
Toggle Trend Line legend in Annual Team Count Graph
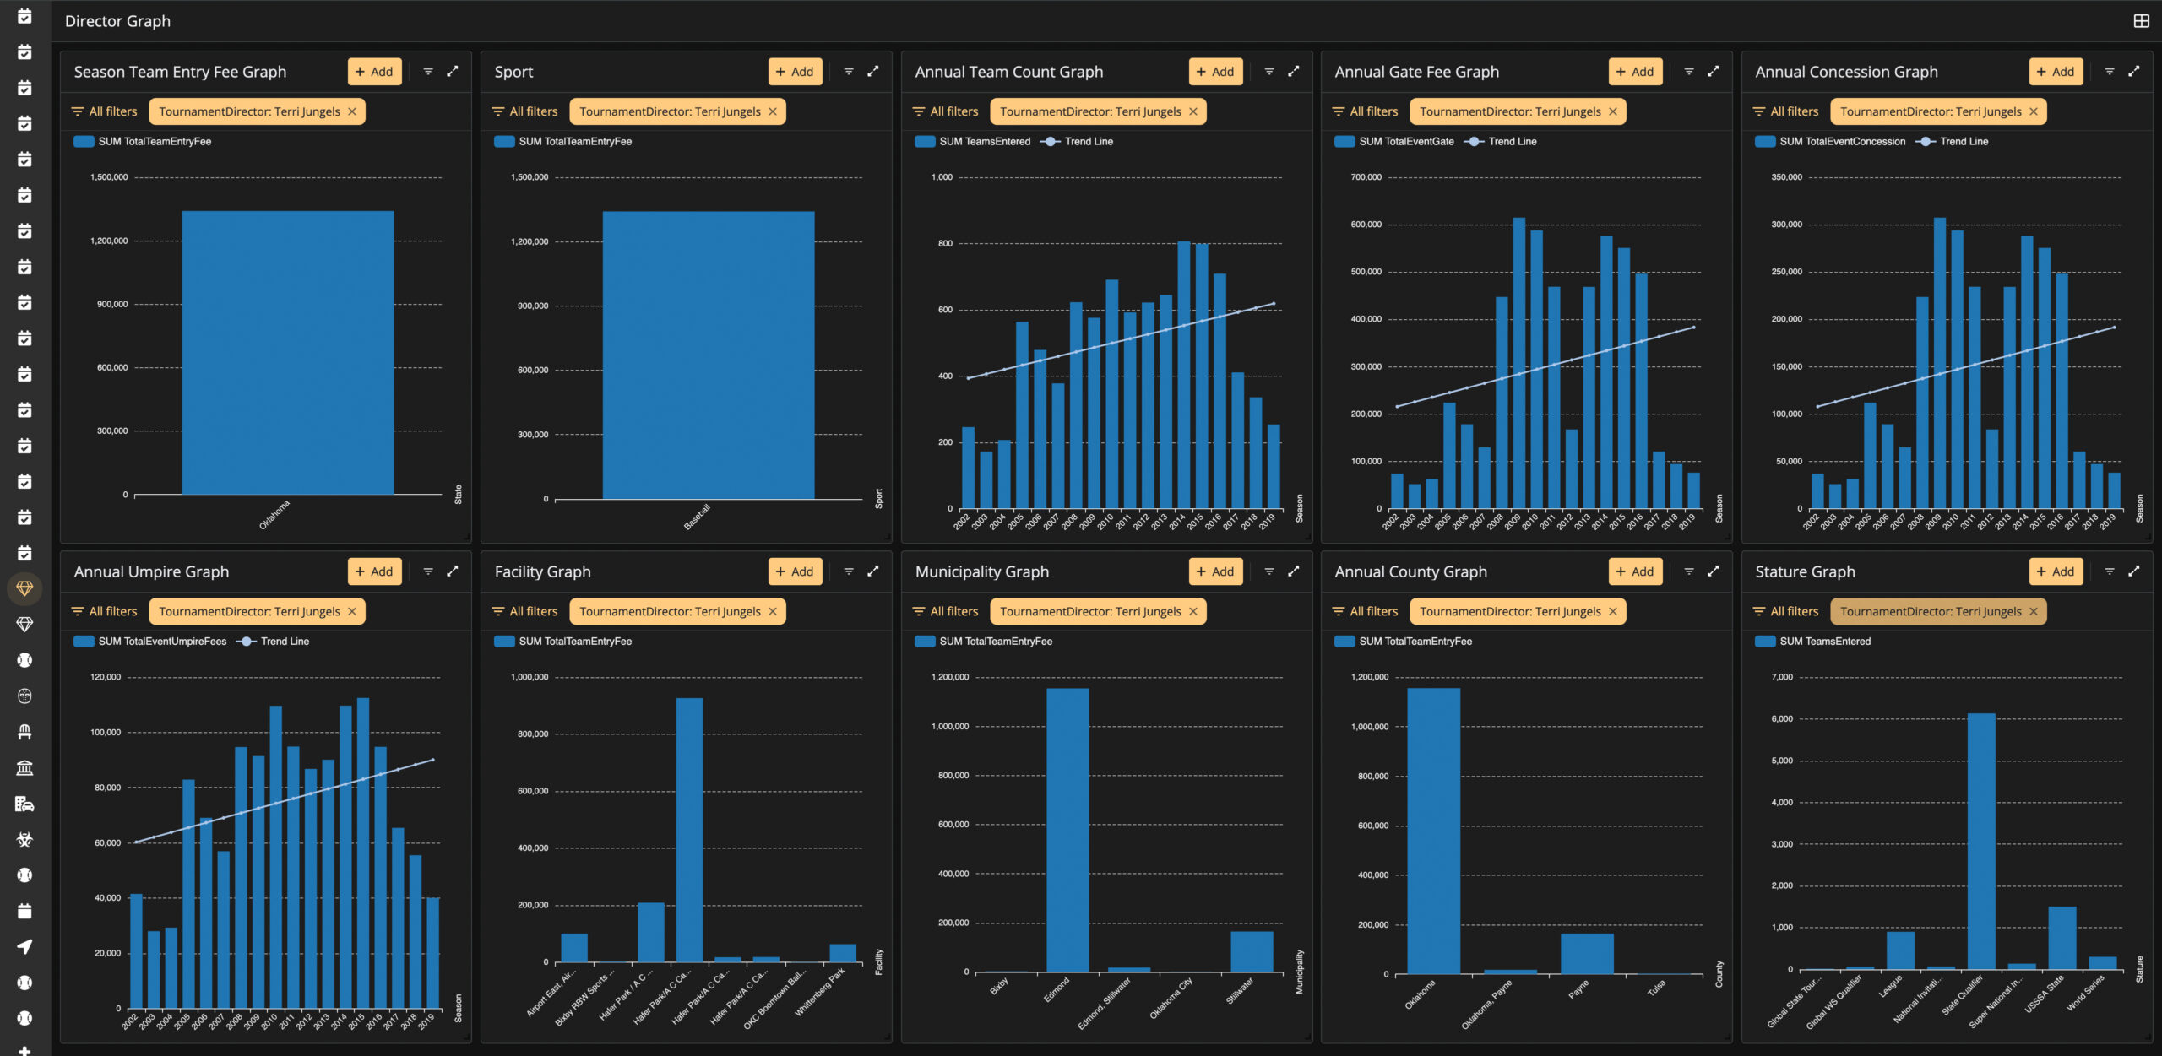[x=1077, y=142]
